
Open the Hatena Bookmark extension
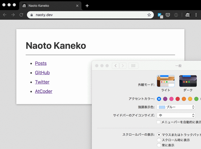(x=160, y=15)
